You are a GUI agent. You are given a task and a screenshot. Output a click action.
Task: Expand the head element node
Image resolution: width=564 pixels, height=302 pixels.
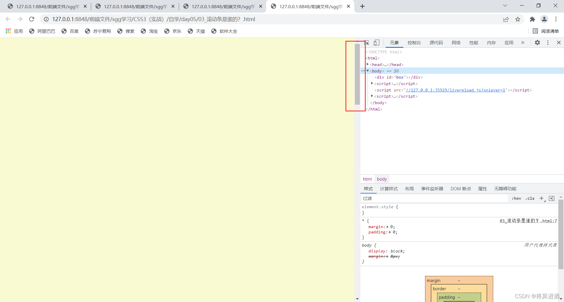[367, 64]
